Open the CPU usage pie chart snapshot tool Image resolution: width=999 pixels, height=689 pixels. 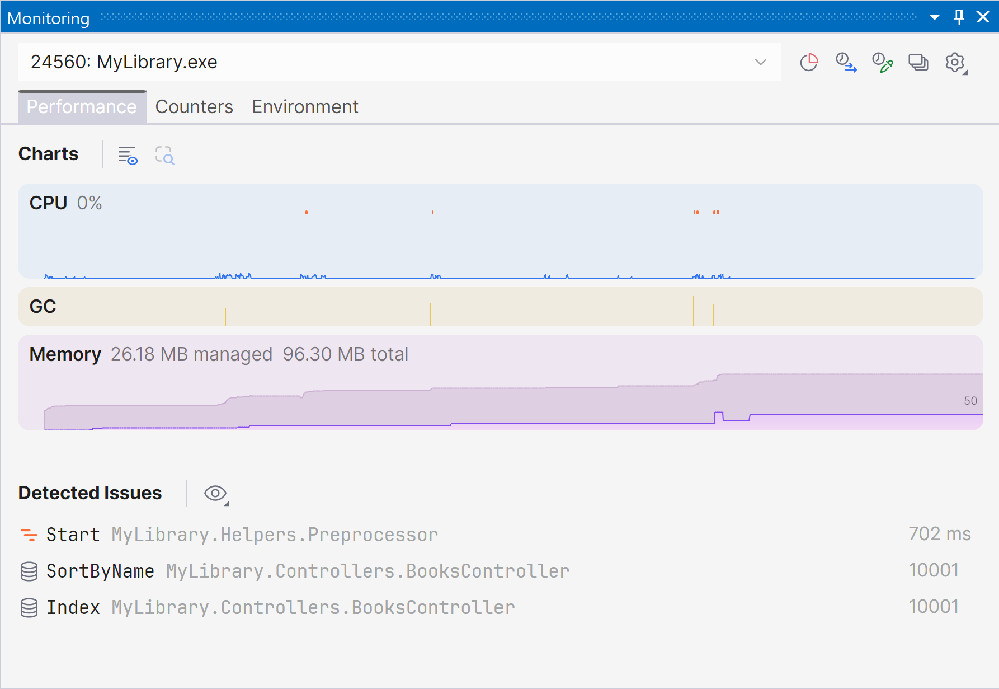(x=809, y=62)
